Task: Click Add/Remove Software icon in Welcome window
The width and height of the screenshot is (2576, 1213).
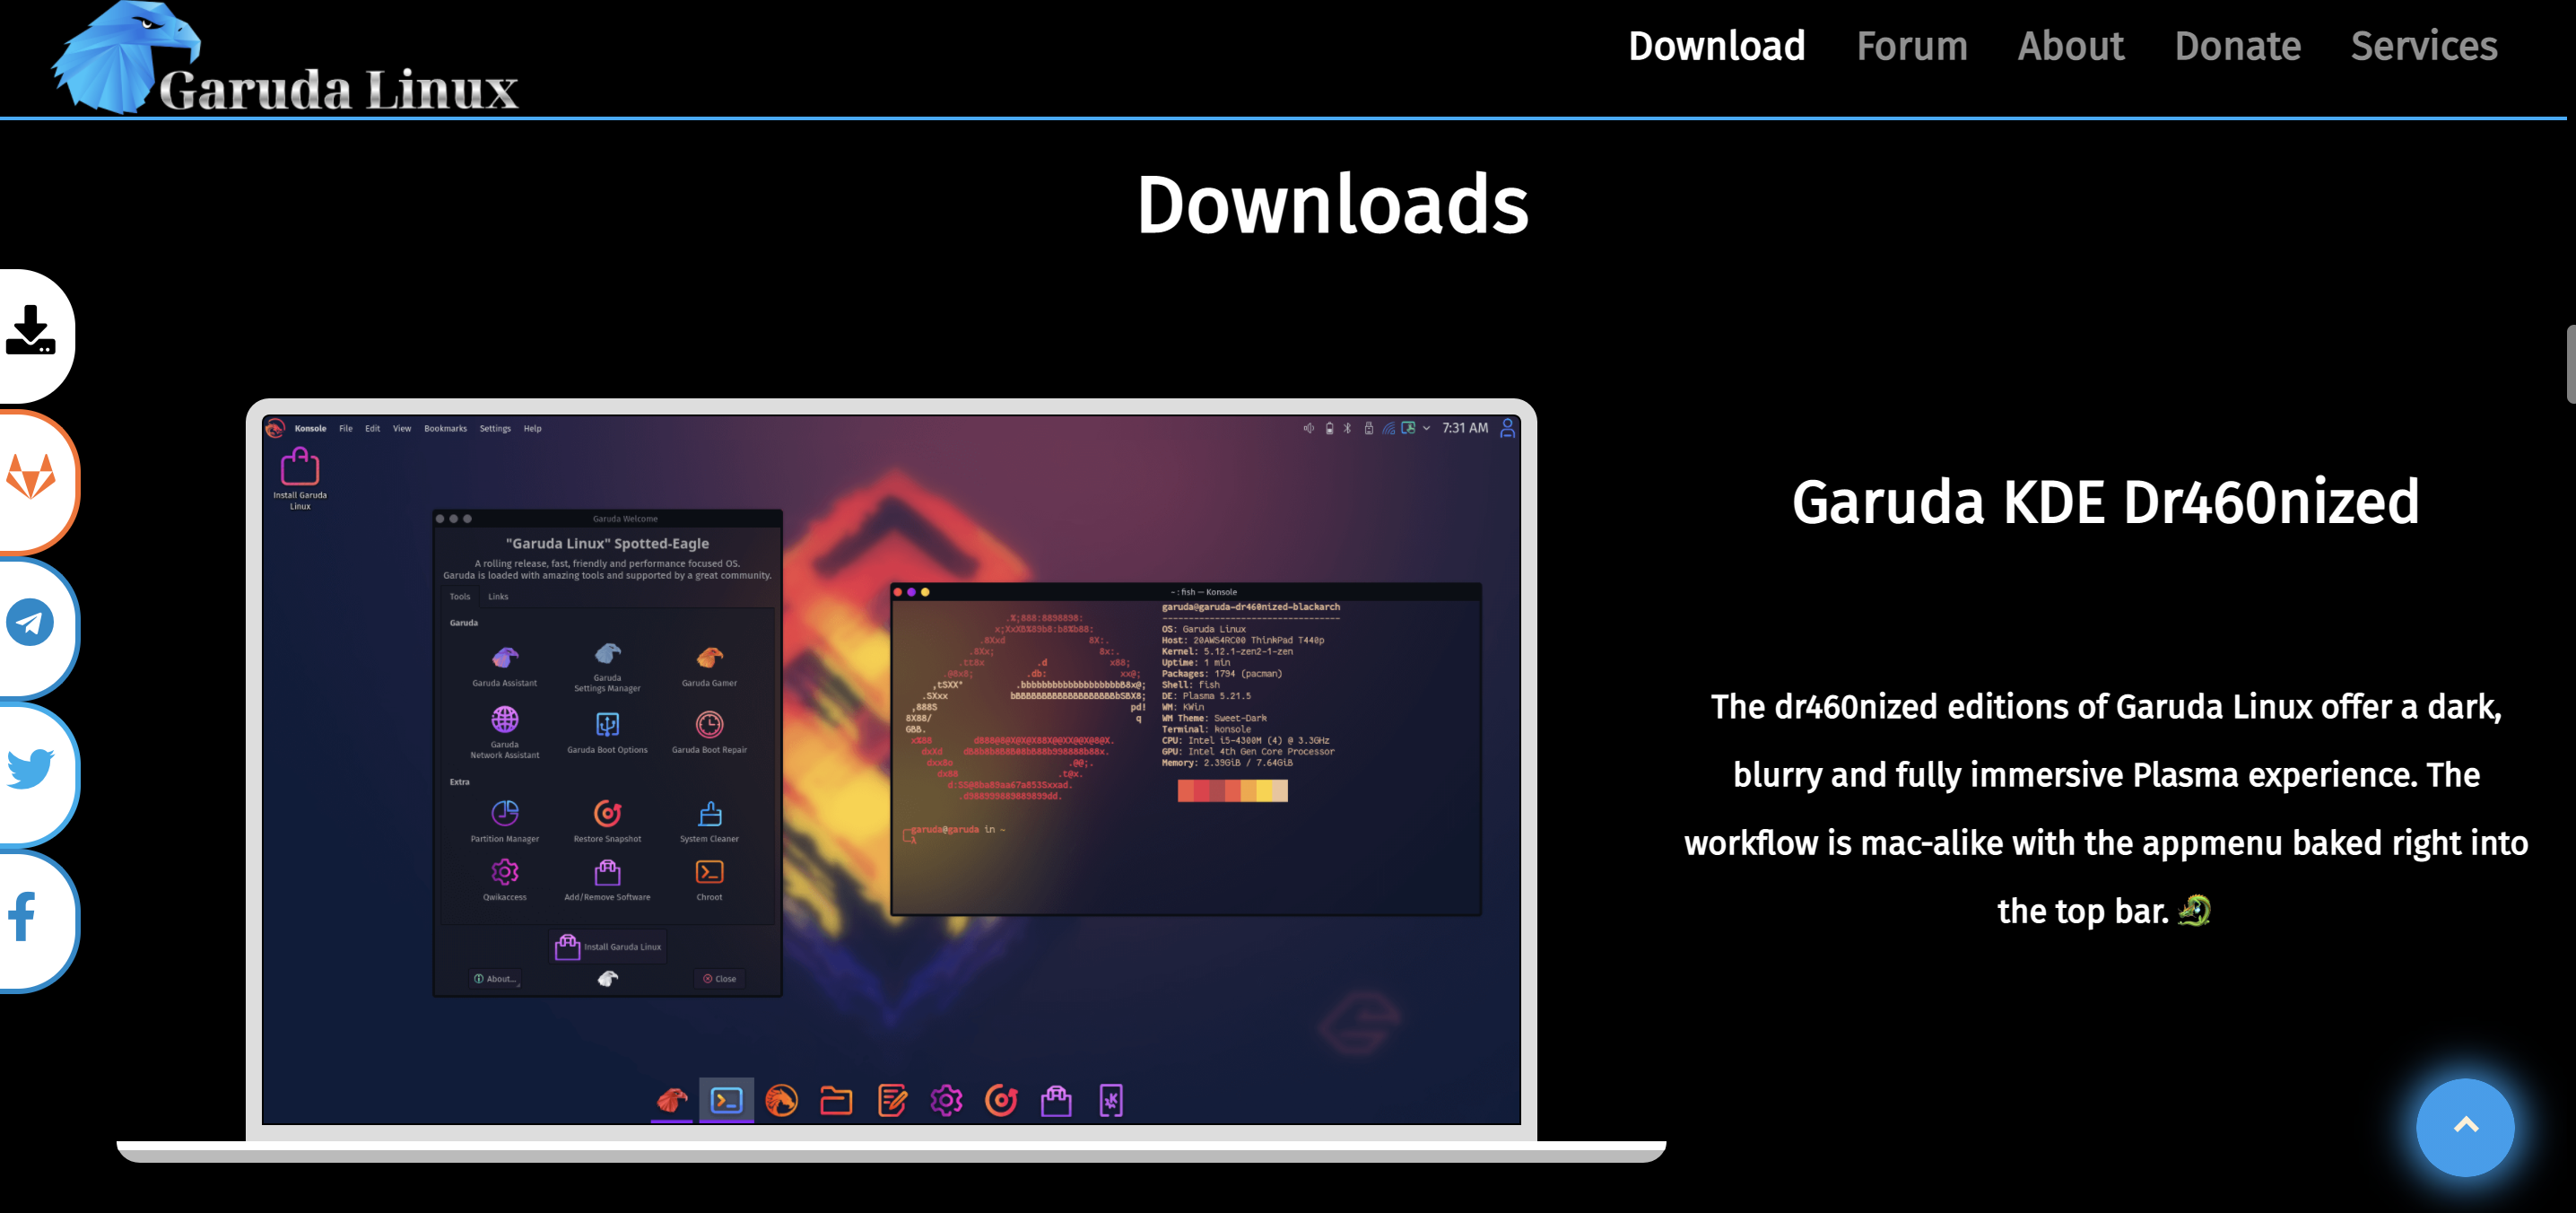Action: [607, 871]
